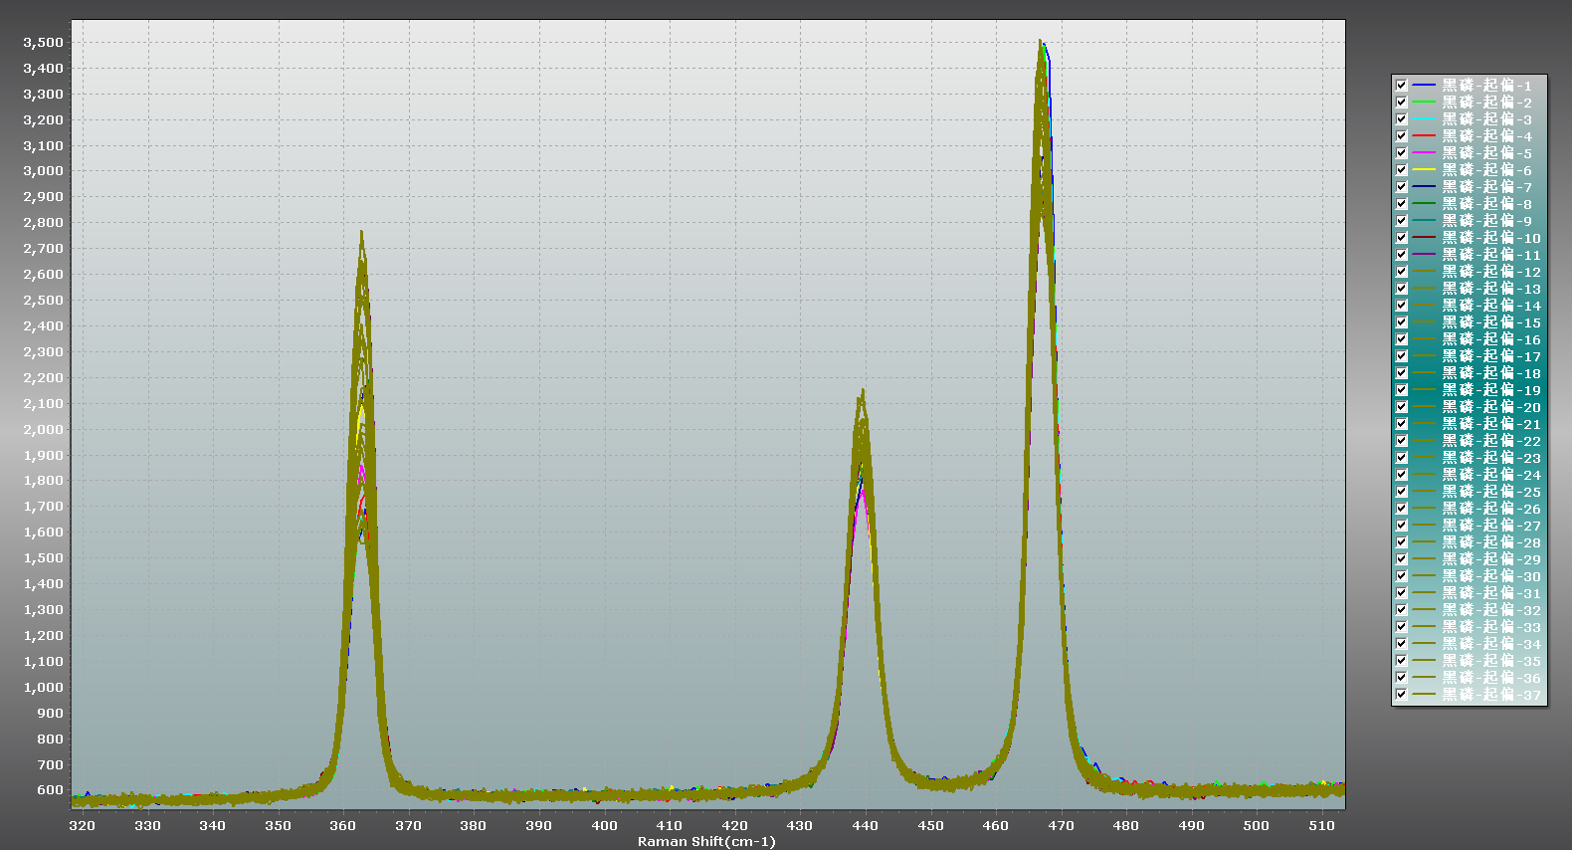The width and height of the screenshot is (1572, 850).
Task: Click the 黑磷-起偏-15 legend entry text
Action: [x=1490, y=322]
